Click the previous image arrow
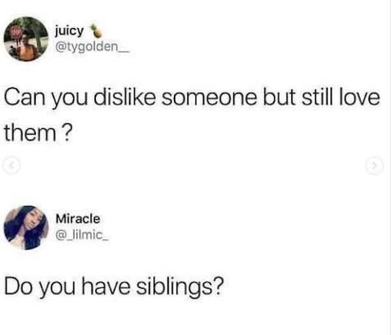Screen dimensions: 391x335 click(12, 166)
